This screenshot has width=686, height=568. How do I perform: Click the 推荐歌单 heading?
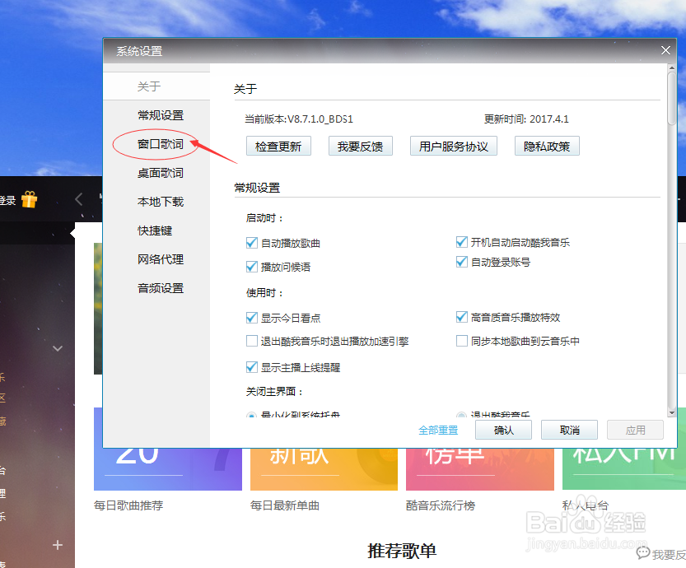402,551
